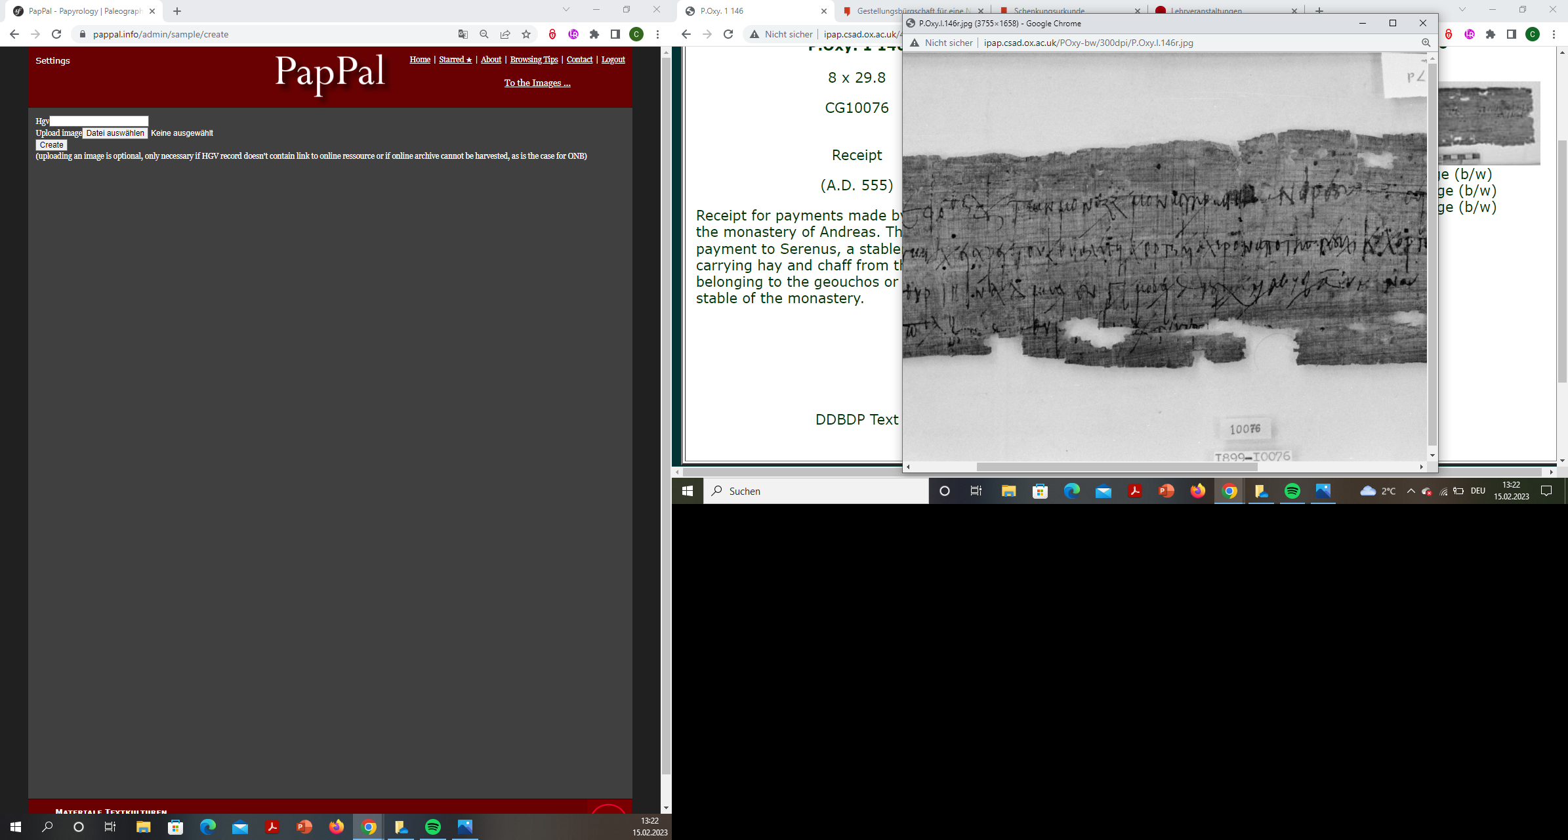Open the Starred link in PapPal
The image size is (1568, 840).
[455, 60]
